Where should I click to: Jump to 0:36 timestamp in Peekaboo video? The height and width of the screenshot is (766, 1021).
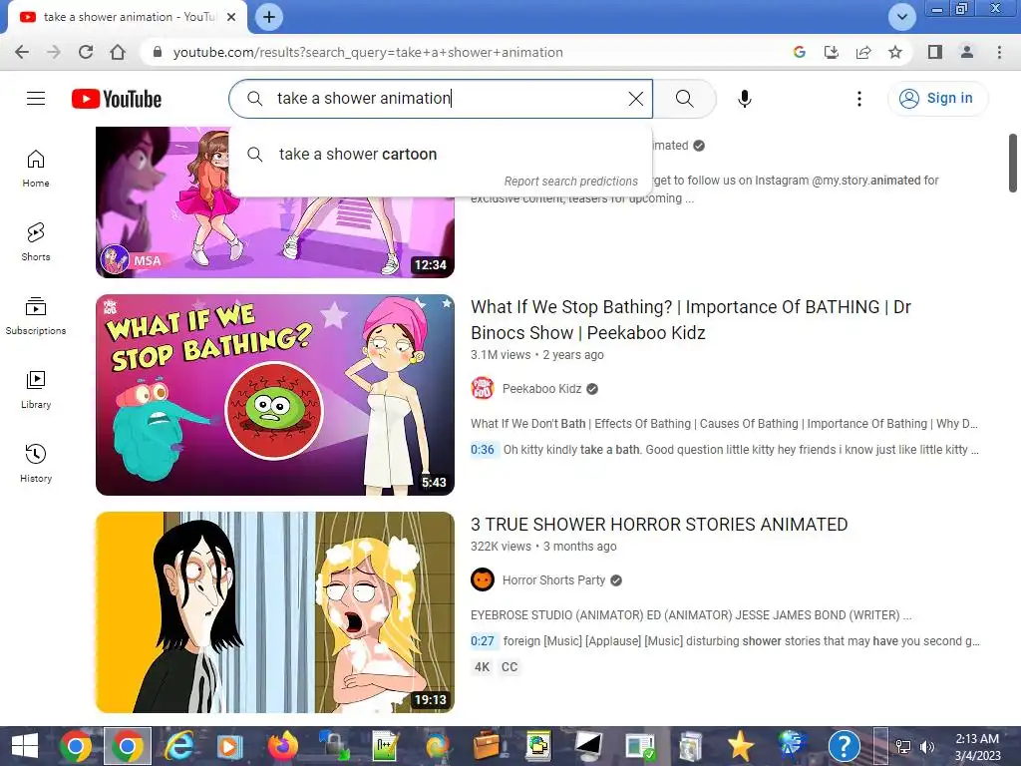[x=483, y=450]
